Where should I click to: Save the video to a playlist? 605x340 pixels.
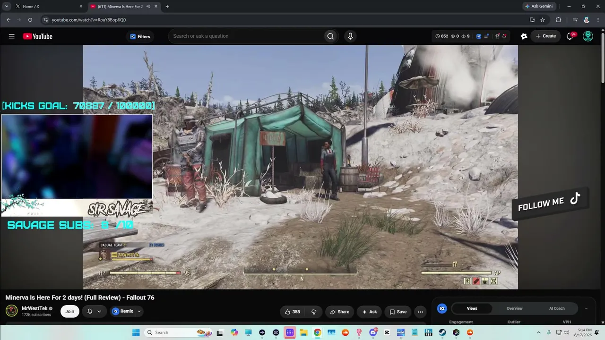[x=398, y=312]
